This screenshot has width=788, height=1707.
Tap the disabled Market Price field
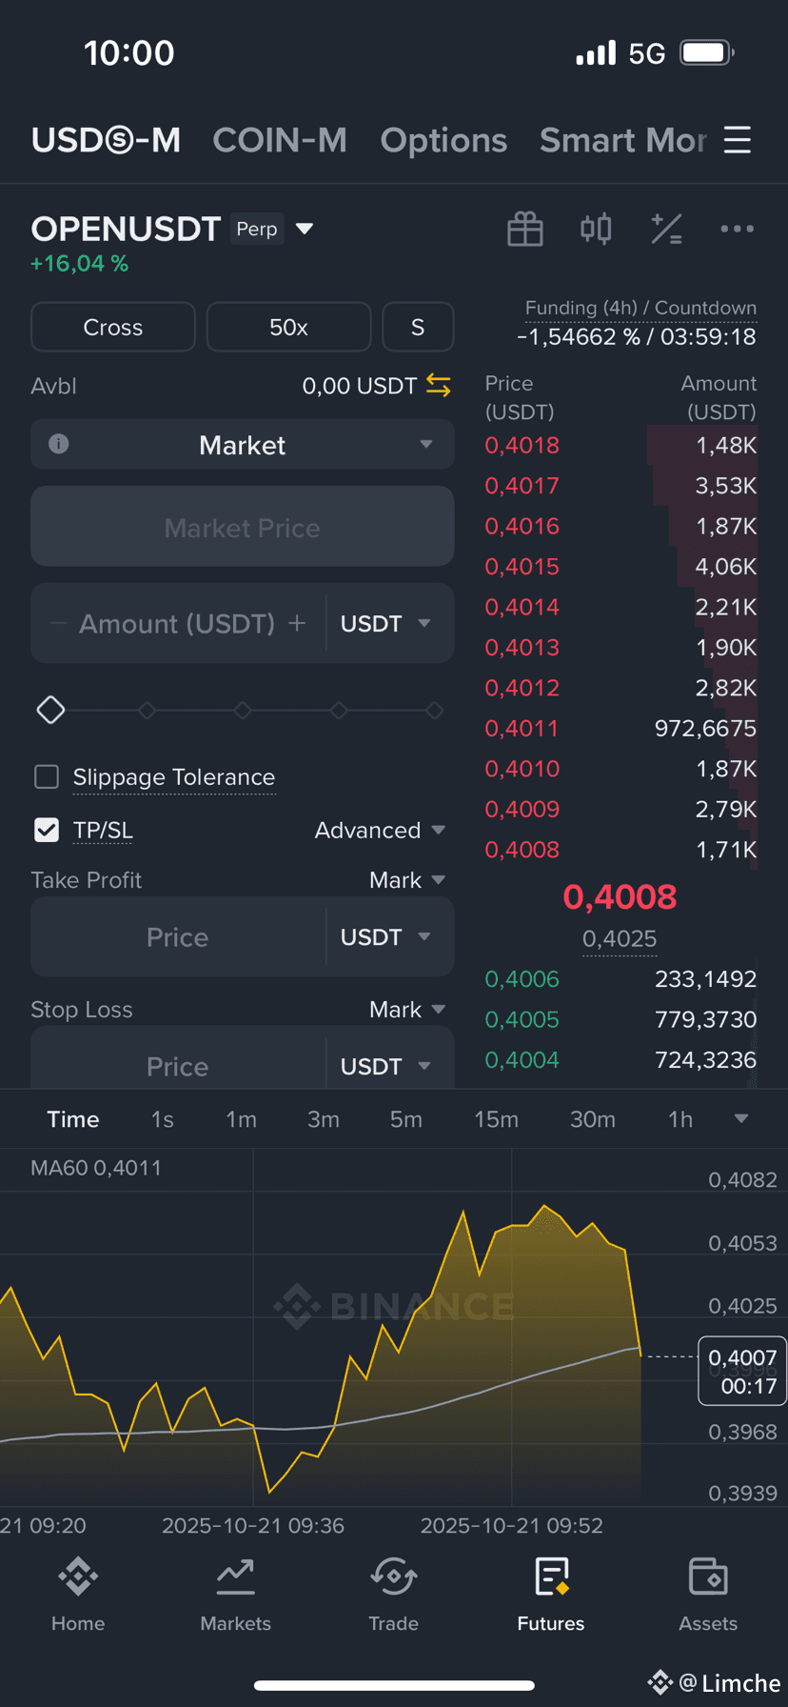pos(243,527)
